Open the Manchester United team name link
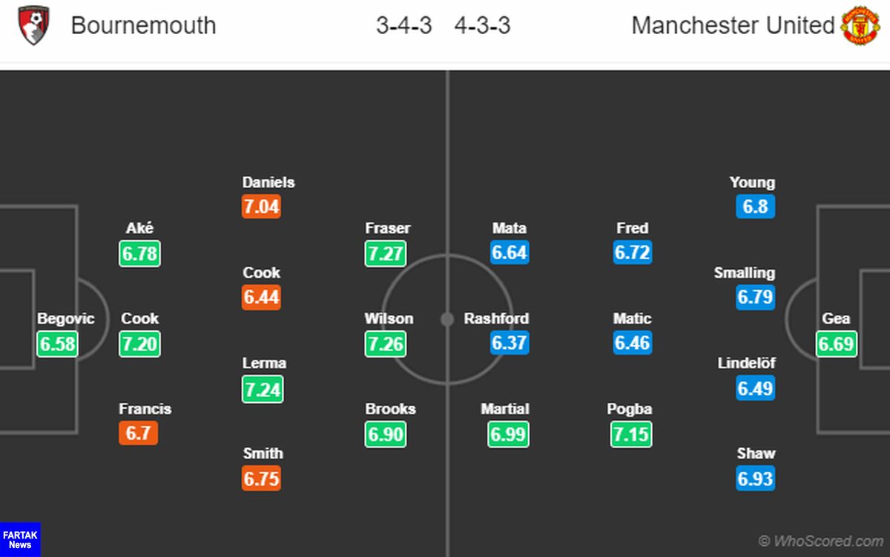 tap(733, 26)
